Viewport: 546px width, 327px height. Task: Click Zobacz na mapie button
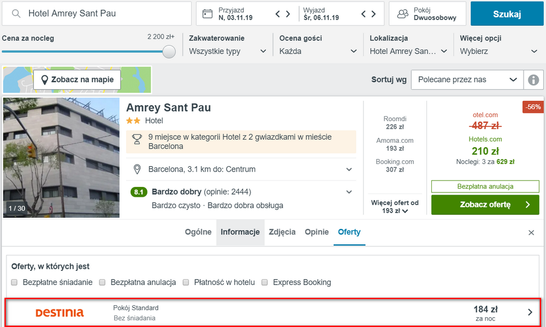tap(77, 80)
